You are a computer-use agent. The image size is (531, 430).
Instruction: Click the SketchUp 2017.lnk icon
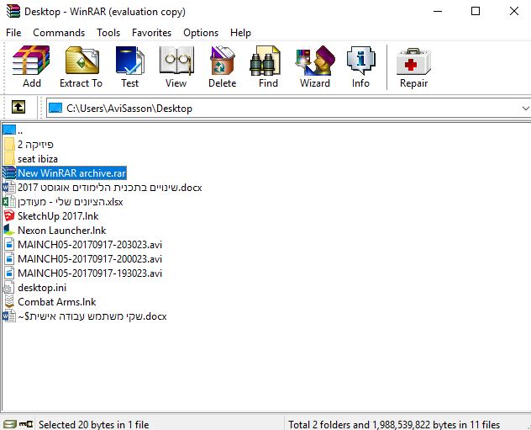[x=9, y=215]
